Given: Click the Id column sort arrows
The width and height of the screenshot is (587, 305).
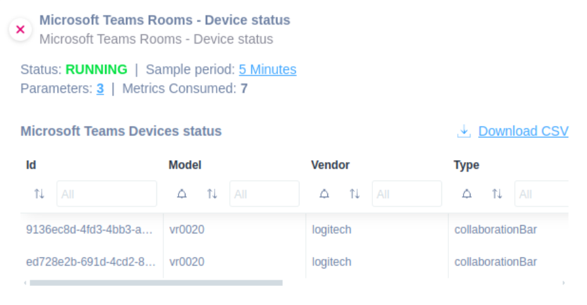Looking at the screenshot, I should pos(39,194).
